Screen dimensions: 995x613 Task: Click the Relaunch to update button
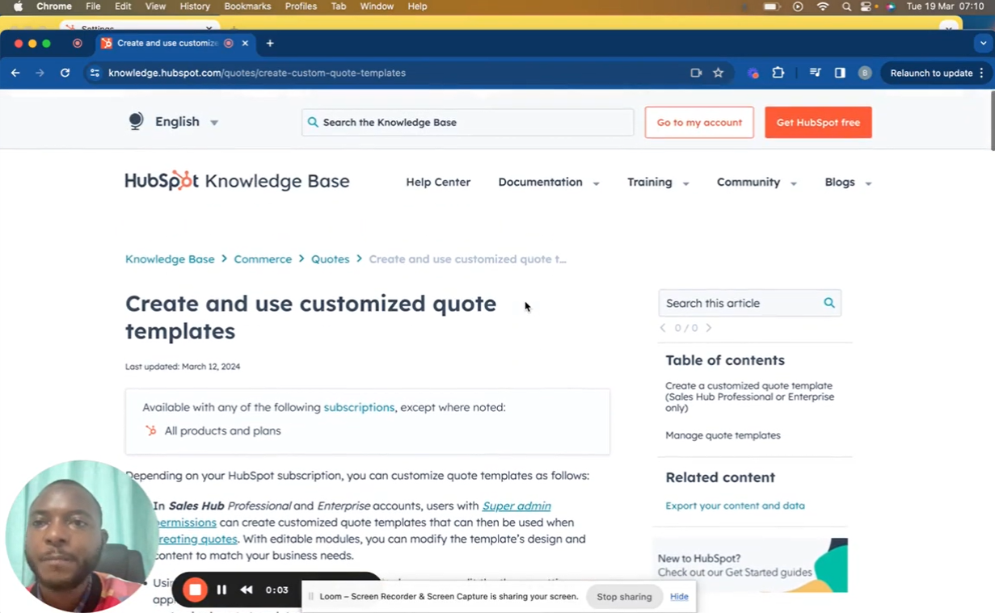pos(931,73)
